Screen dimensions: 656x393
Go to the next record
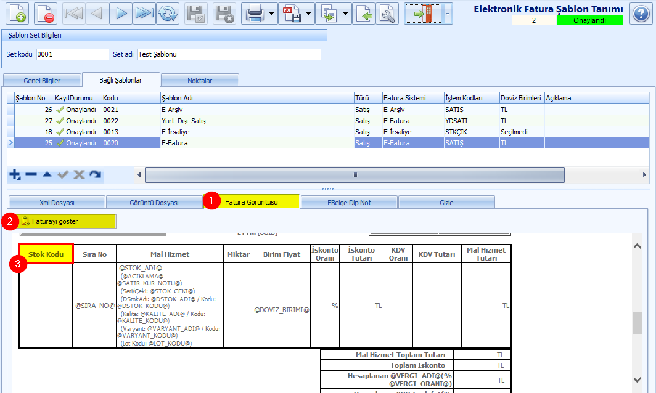[120, 14]
